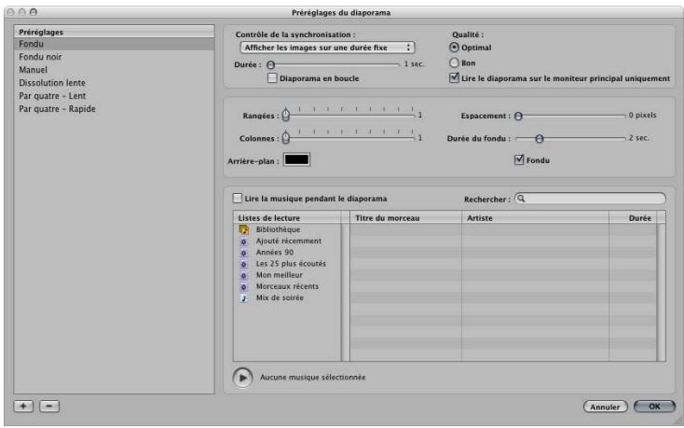The height and width of the screenshot is (428, 684).
Task: Click the Listes de lecture column header
Action: [x=287, y=217]
